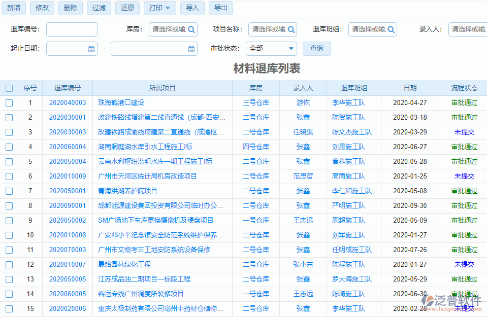Click the 新增 toolbar button
The height and width of the screenshot is (317, 487).
pyautogui.click(x=14, y=8)
